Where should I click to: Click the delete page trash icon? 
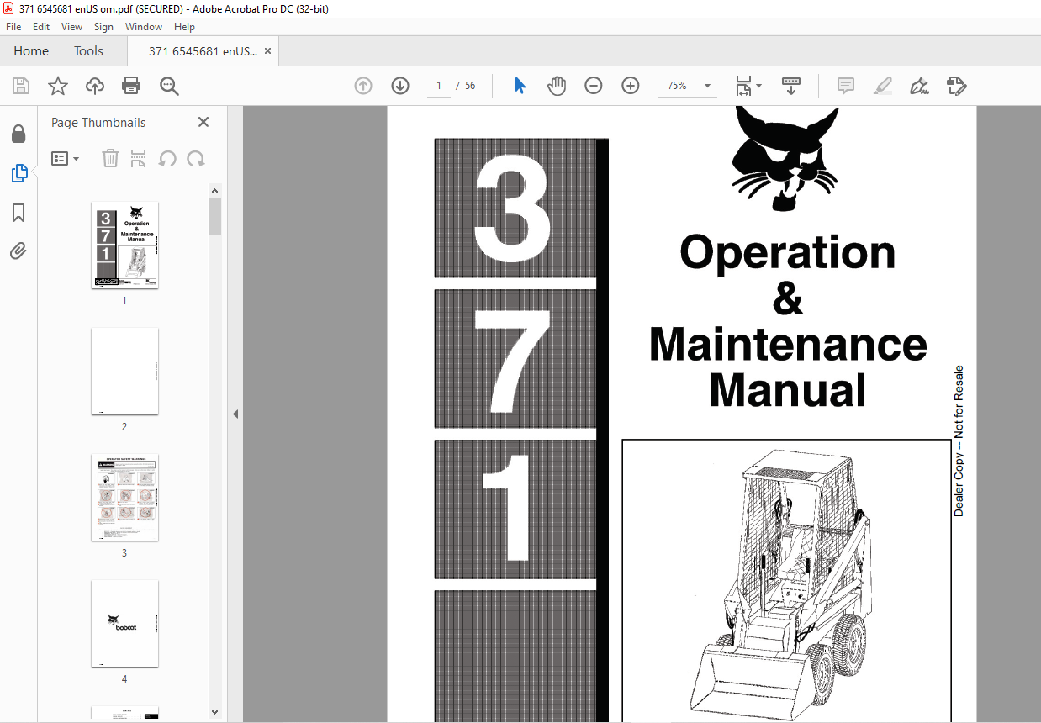click(110, 158)
